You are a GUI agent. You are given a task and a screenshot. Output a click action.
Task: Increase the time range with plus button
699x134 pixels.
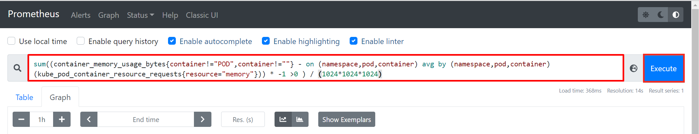(62, 119)
